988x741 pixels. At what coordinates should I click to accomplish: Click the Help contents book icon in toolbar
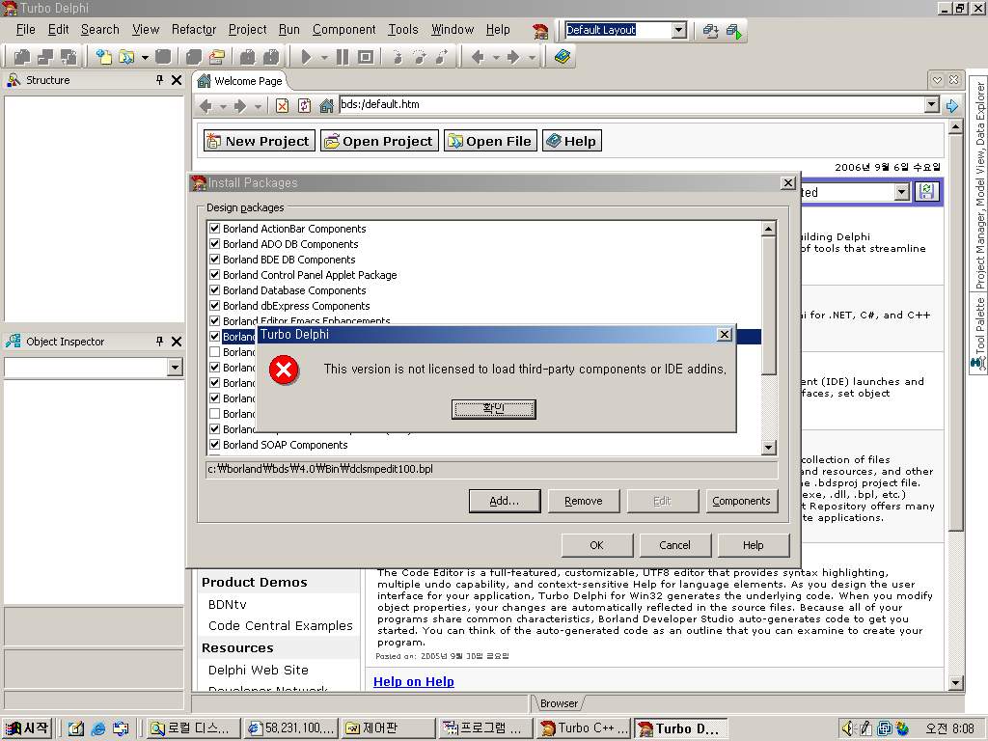(563, 57)
